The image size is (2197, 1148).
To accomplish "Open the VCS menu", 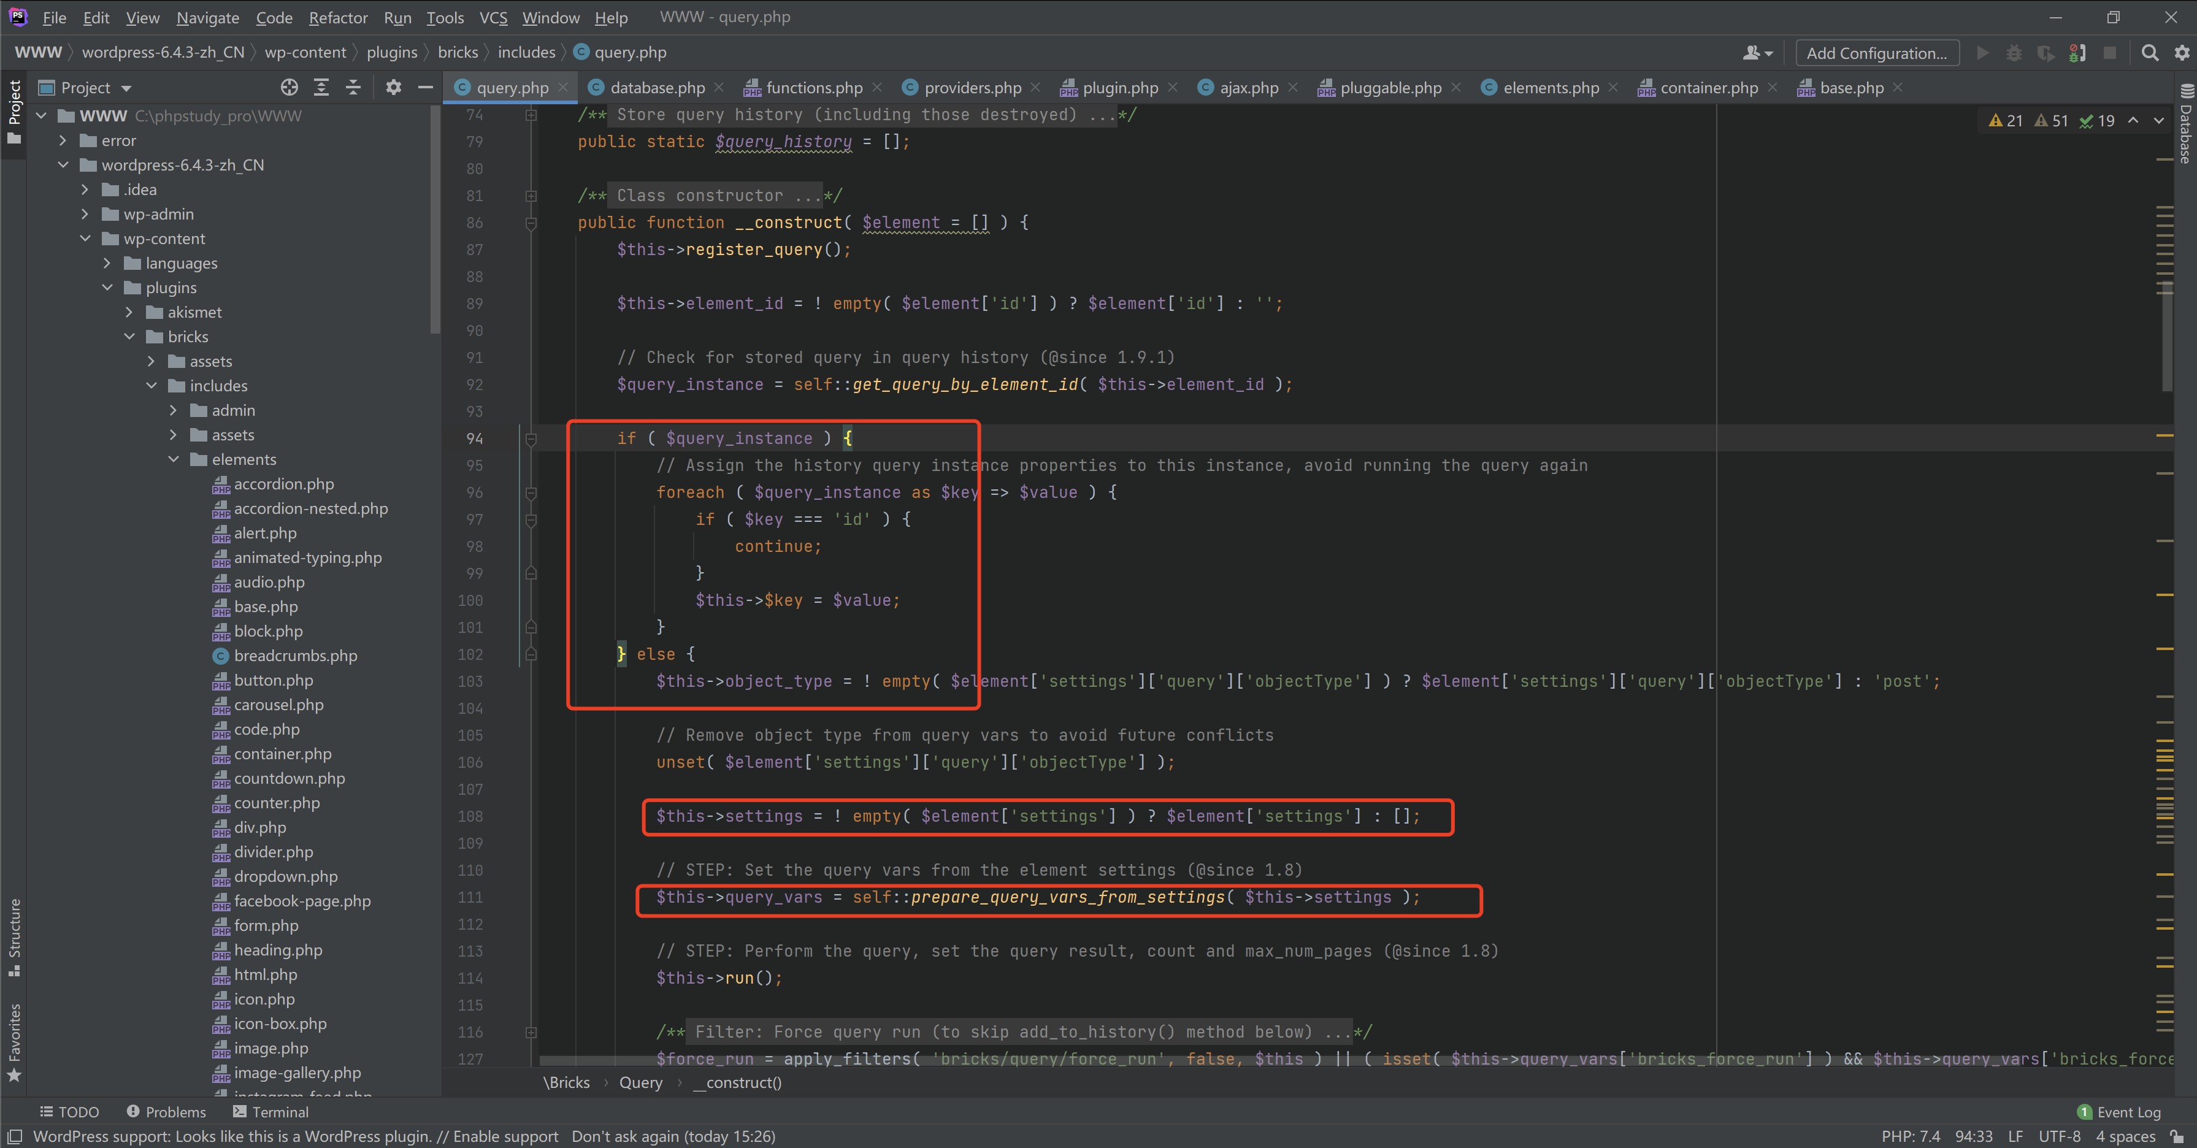I will coord(493,17).
